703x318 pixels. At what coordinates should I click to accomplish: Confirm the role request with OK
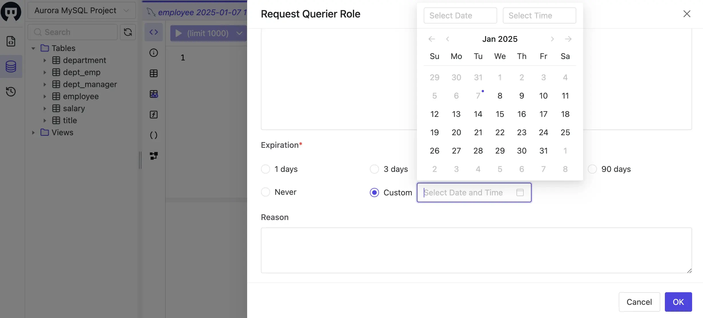tap(678, 302)
